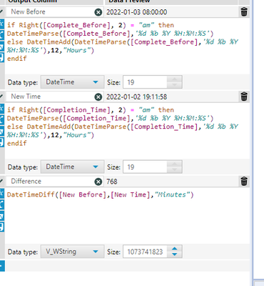This screenshot has height=286, width=264.
Task: Open Data type dropdown under the Completion_Time expression
Action: (72, 167)
